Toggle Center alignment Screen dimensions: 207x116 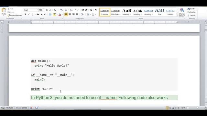70,14
